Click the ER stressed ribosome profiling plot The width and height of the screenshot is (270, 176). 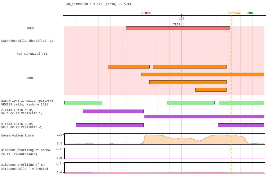pos(165,168)
